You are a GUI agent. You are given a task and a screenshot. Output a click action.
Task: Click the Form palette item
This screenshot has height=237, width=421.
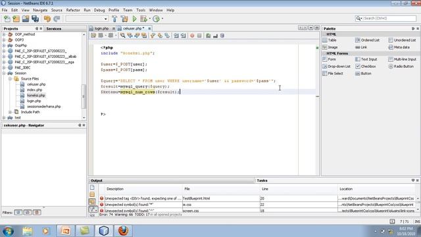click(x=329, y=59)
